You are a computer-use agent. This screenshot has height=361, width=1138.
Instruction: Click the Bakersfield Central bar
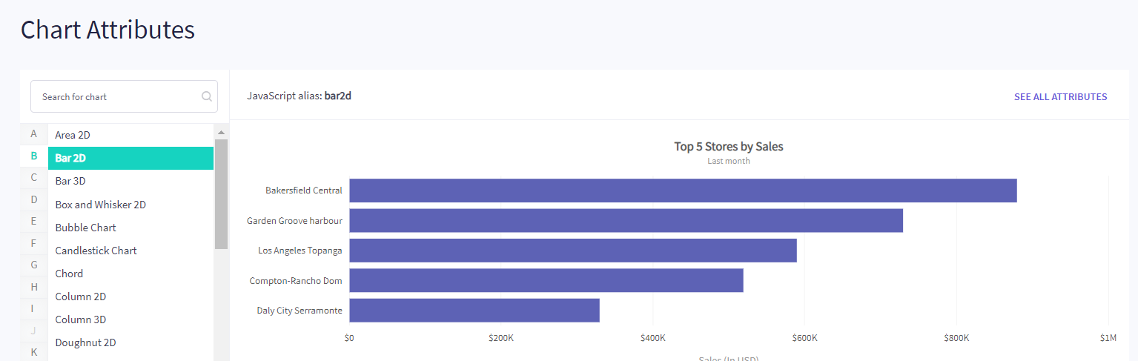point(683,191)
